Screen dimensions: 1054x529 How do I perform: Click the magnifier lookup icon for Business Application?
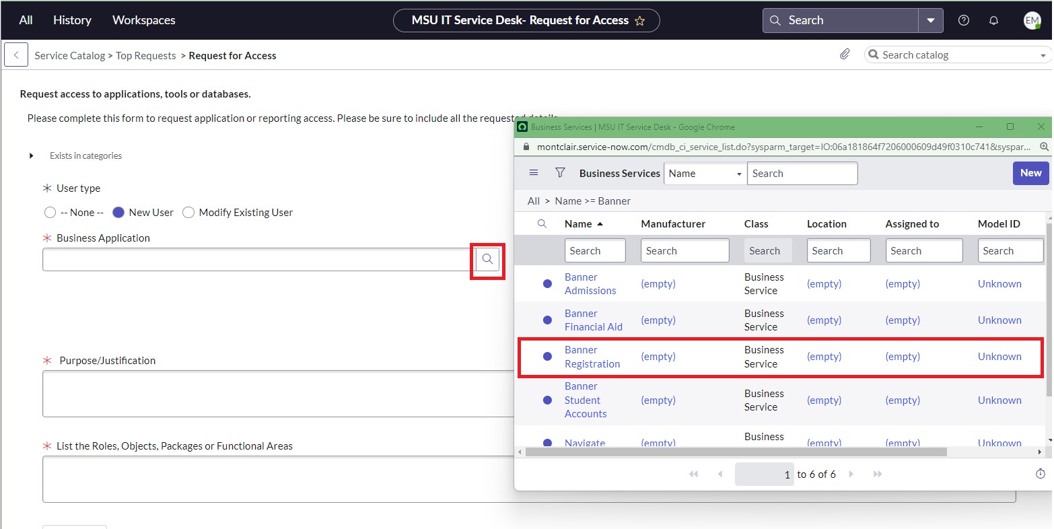pyautogui.click(x=487, y=259)
